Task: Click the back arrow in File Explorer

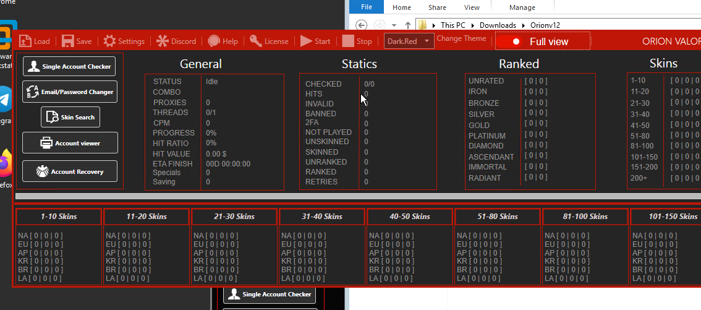Action: 361,25
